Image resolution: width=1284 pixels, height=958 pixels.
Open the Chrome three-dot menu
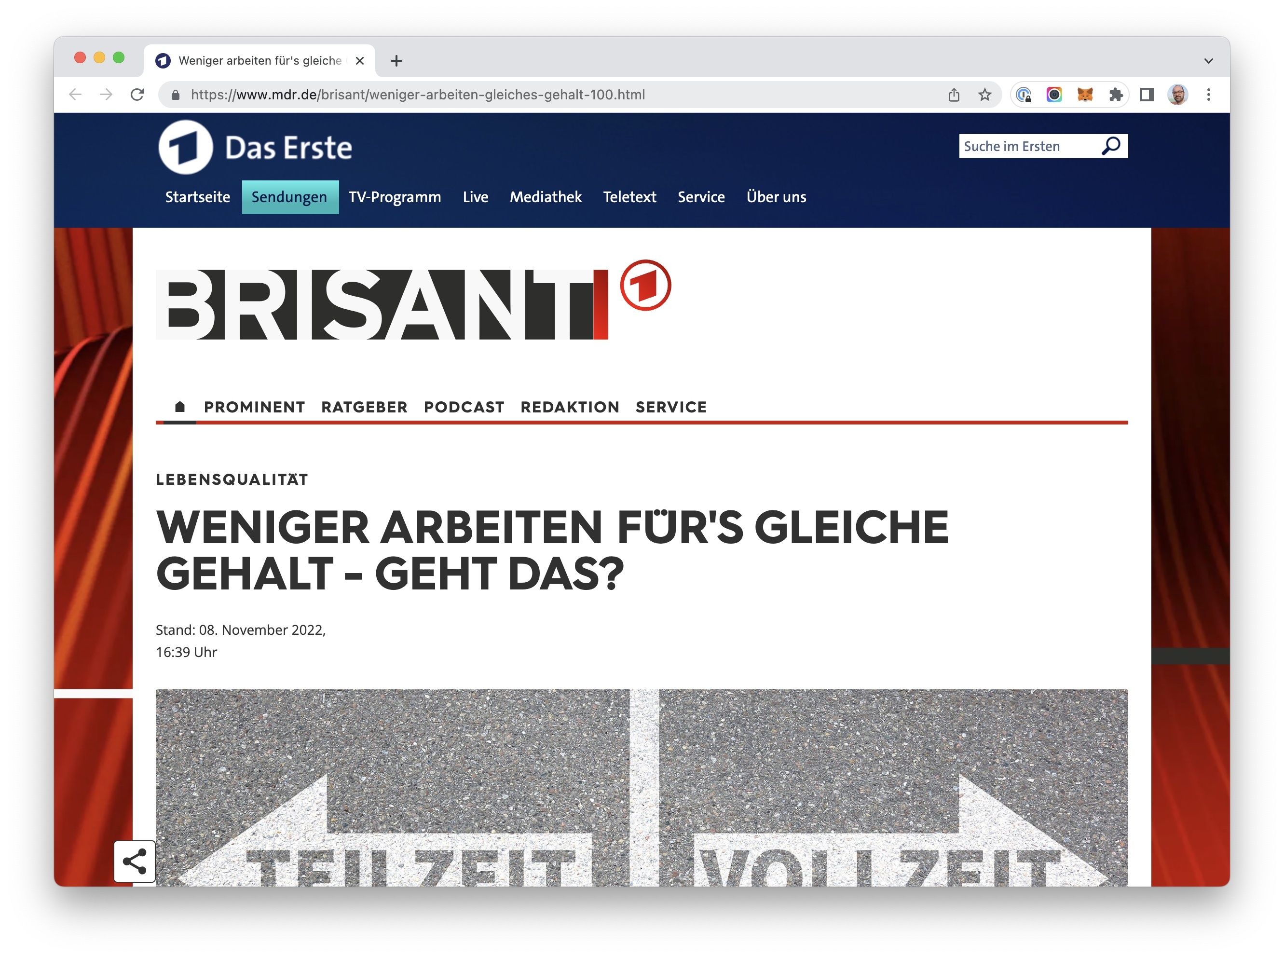1208,95
